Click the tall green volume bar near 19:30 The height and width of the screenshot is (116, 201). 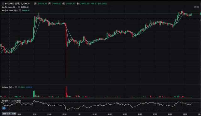point(34,94)
